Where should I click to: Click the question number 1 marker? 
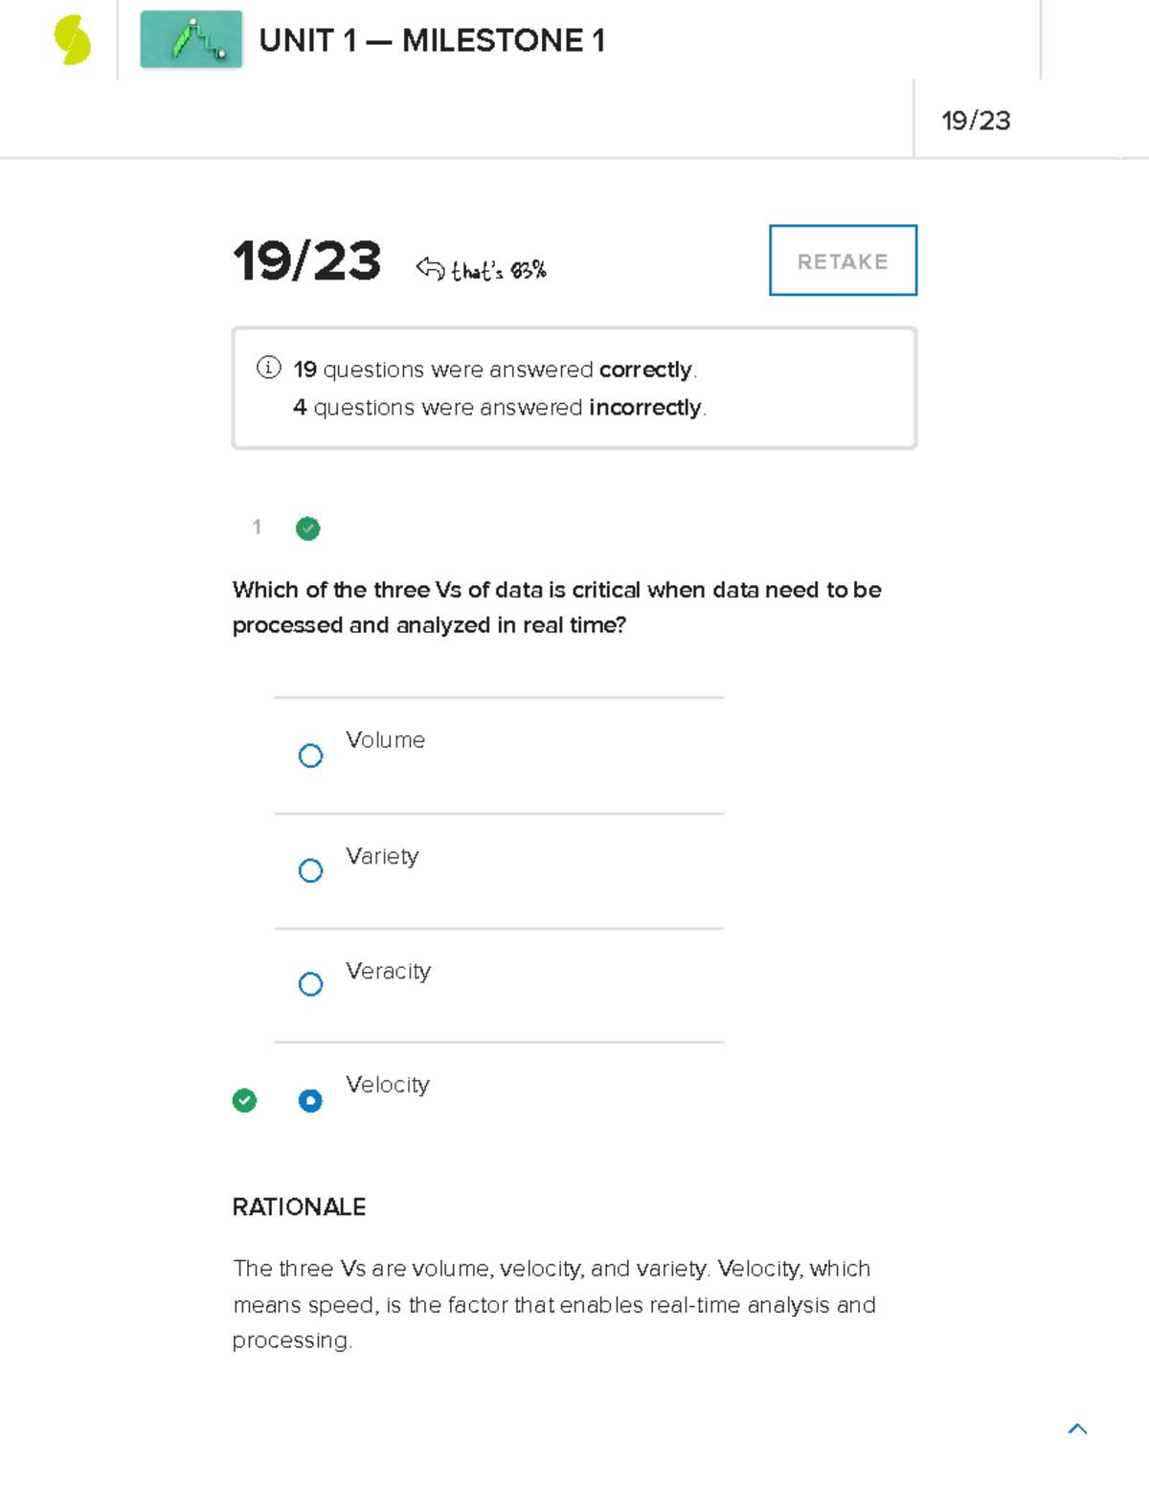[x=257, y=527]
